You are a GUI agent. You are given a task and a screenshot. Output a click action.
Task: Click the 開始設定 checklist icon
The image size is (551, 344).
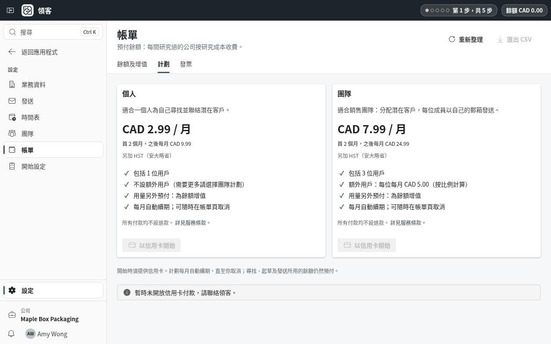(x=12, y=166)
